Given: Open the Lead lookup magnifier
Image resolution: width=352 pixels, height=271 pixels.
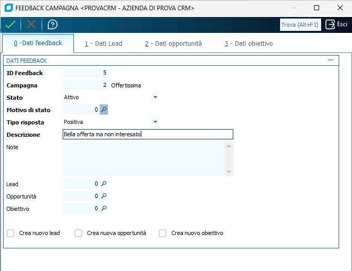Looking at the screenshot, I should (x=104, y=184).
